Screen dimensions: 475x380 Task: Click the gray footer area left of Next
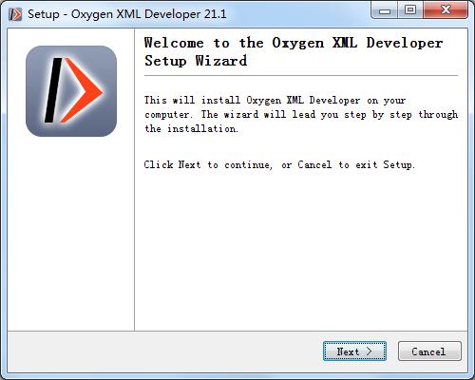pos(164,351)
